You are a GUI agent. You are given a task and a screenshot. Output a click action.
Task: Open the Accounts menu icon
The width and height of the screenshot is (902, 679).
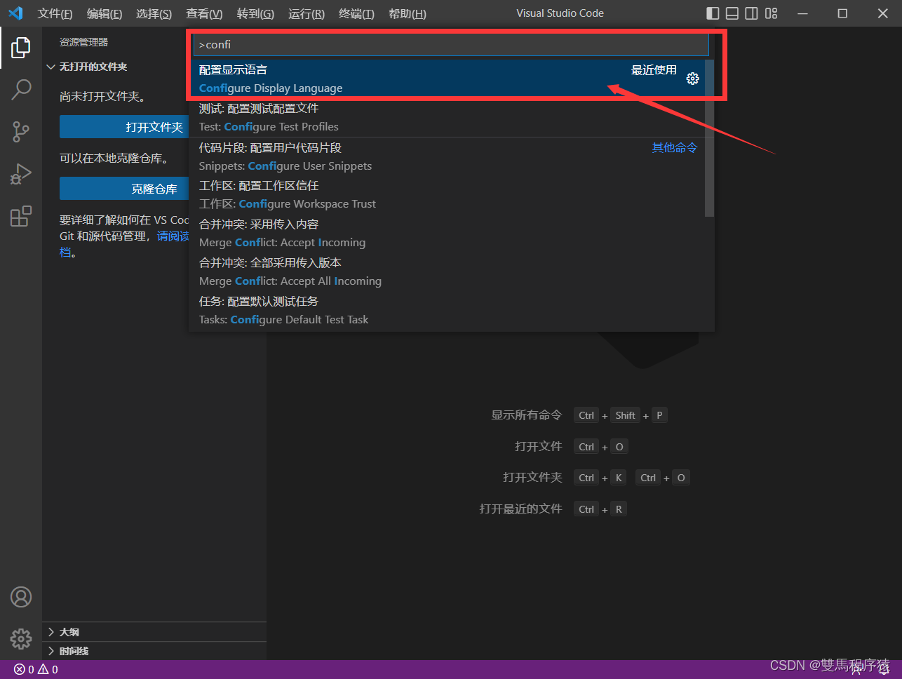tap(21, 597)
